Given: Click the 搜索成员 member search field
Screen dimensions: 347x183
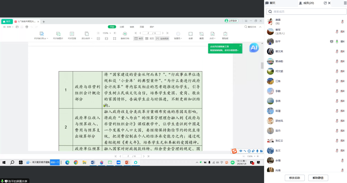Looking at the screenshot, I should pos(306,11).
